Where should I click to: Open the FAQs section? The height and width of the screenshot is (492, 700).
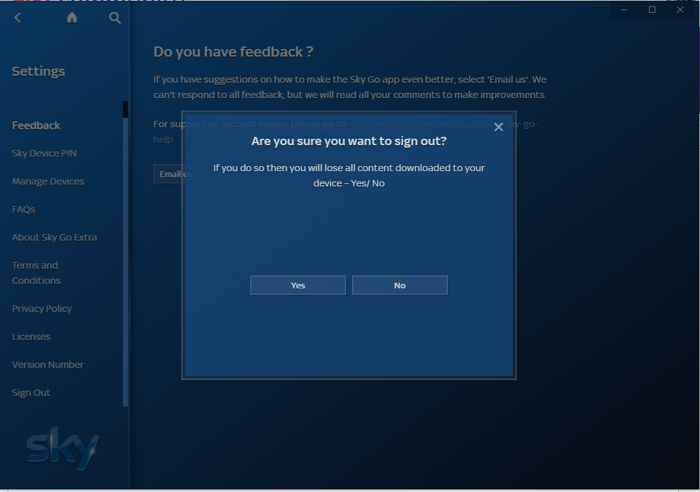pyautogui.click(x=24, y=209)
